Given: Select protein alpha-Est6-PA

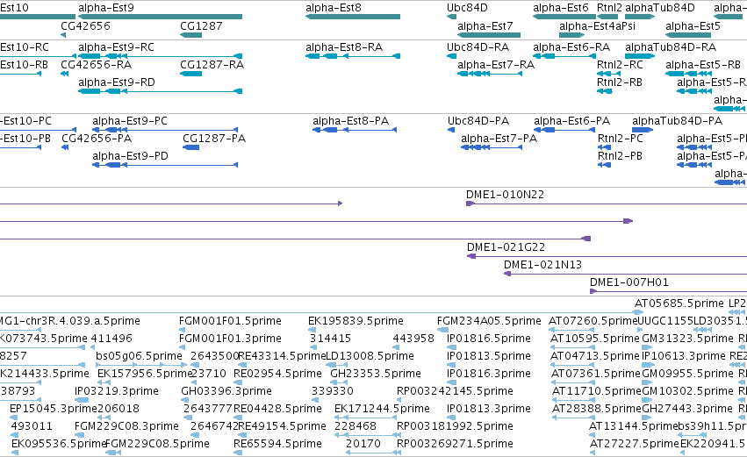Looking at the screenshot, I should pos(571,121).
